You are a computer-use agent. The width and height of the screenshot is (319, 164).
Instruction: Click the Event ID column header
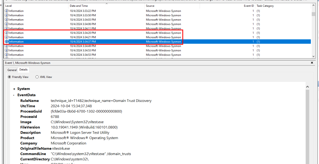point(249,6)
